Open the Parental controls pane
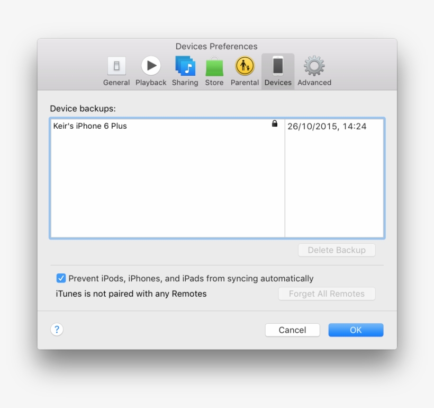Viewport: 434px width, 408px height. [245, 71]
